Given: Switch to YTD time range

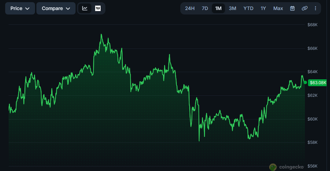Looking at the screenshot, I should click(x=248, y=8).
